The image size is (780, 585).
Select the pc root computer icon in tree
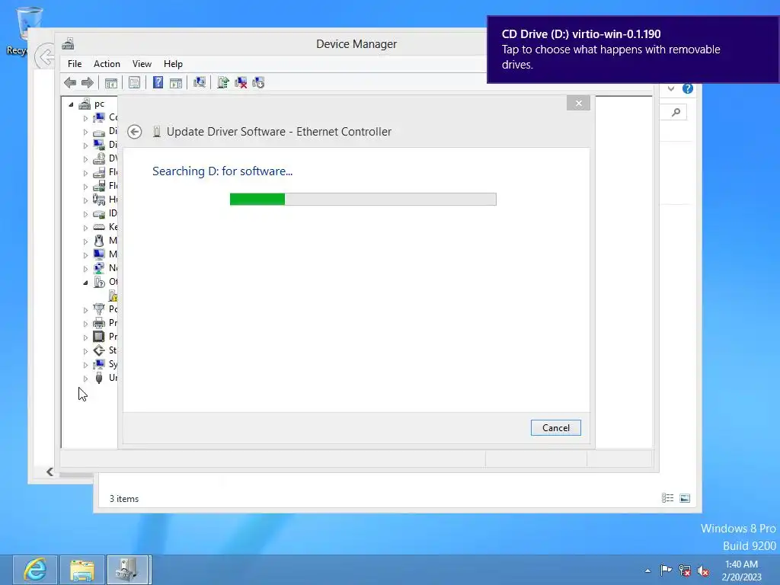pyautogui.click(x=85, y=104)
